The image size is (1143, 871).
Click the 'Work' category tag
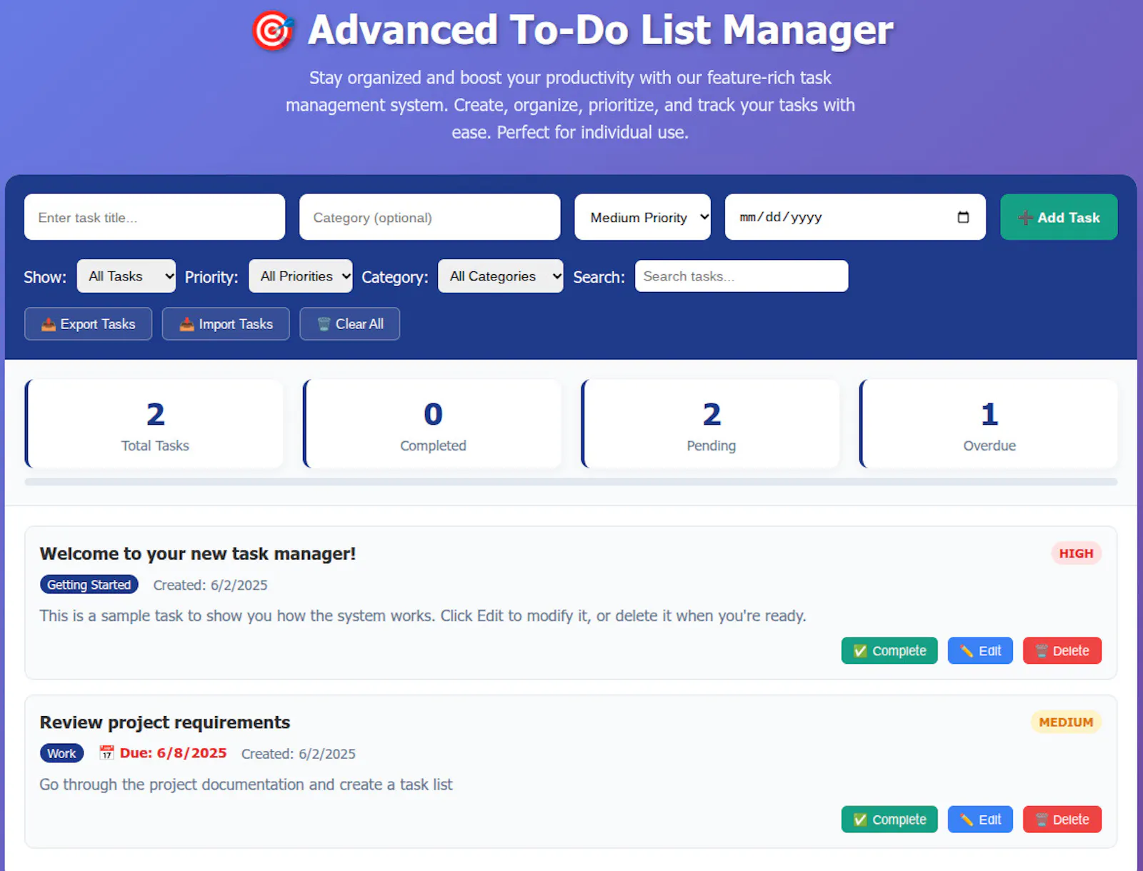pyautogui.click(x=61, y=753)
